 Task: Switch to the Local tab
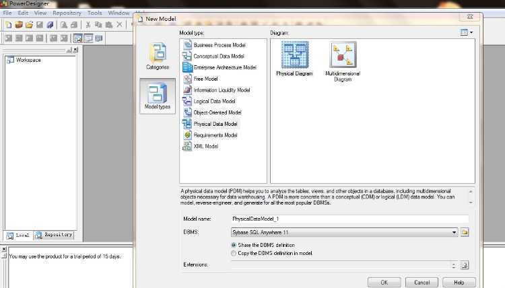coord(18,236)
